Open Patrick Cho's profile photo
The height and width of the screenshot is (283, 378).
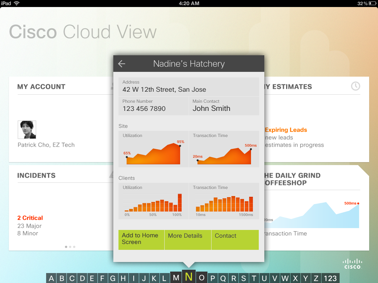[27, 130]
